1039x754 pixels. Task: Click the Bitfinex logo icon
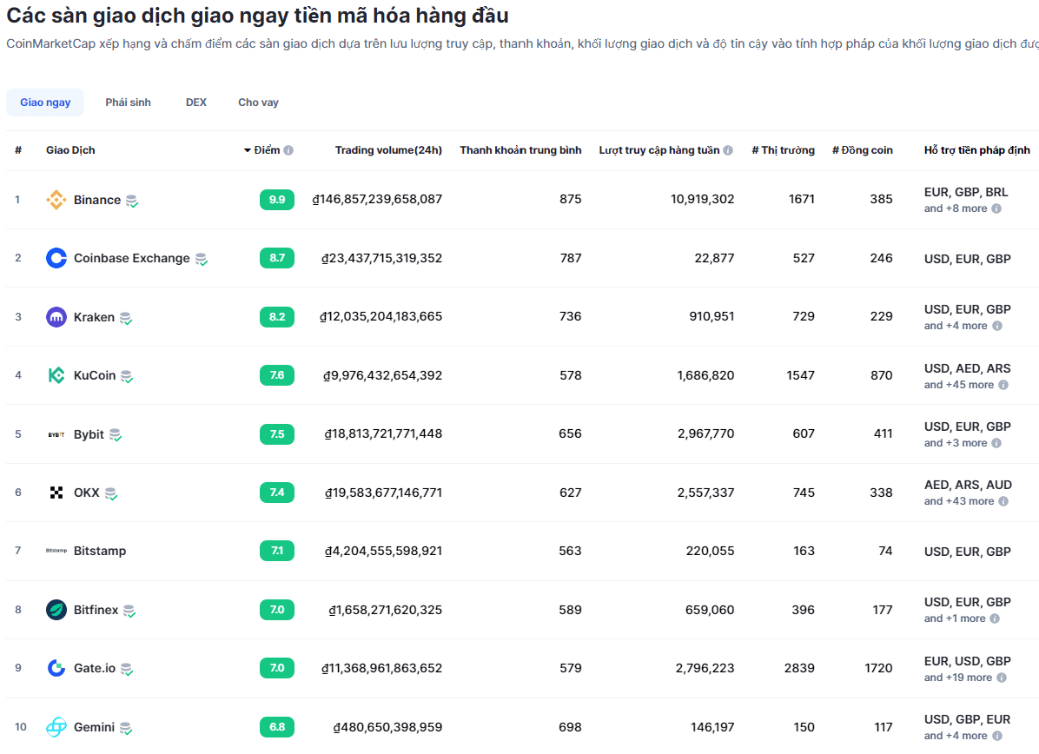pyautogui.click(x=56, y=610)
